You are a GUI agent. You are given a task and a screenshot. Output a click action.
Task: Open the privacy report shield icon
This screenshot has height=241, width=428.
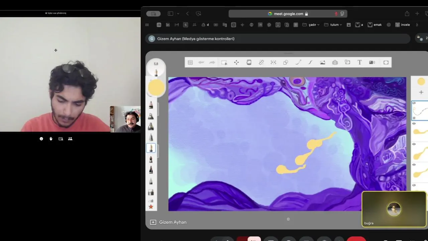pyautogui.click(x=199, y=14)
